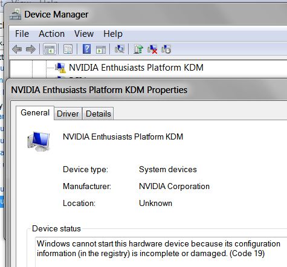287x267 pixels.
Task: Click the blue question mark Help icon
Action: (x=86, y=49)
